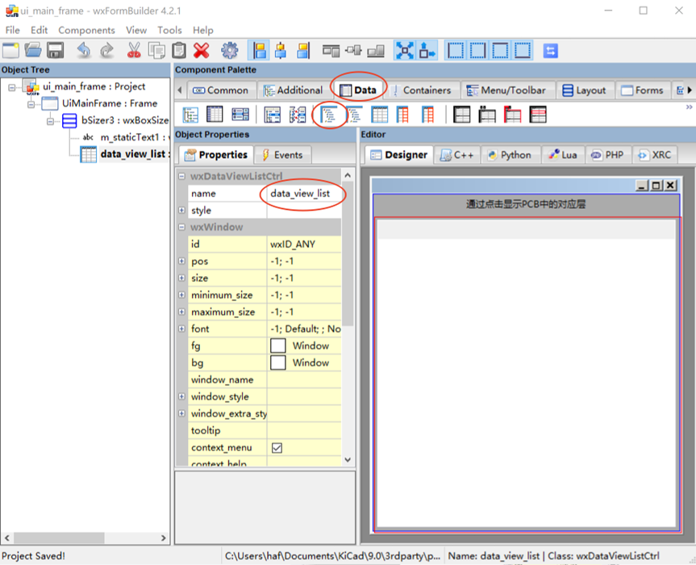Align the widget left

tap(259, 51)
